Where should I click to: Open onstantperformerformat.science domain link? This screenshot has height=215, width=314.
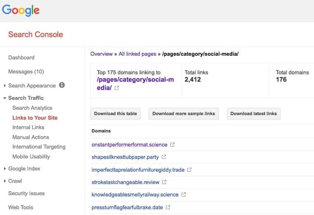(130, 145)
